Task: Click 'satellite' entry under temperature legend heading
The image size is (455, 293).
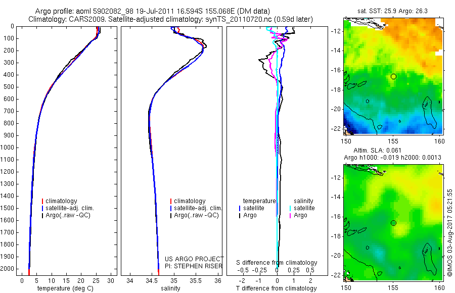Action: pos(254,208)
